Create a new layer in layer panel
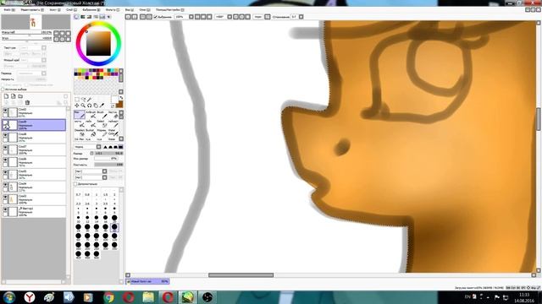The height and width of the screenshot is (304, 542). pos(6,96)
